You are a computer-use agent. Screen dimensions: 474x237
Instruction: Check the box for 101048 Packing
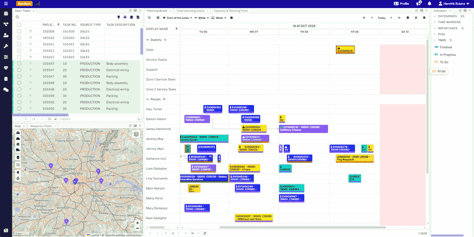pyautogui.click(x=19, y=96)
